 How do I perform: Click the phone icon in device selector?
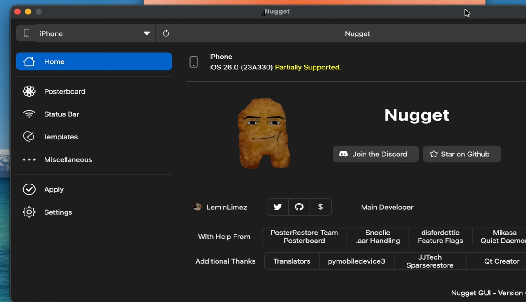(x=26, y=33)
